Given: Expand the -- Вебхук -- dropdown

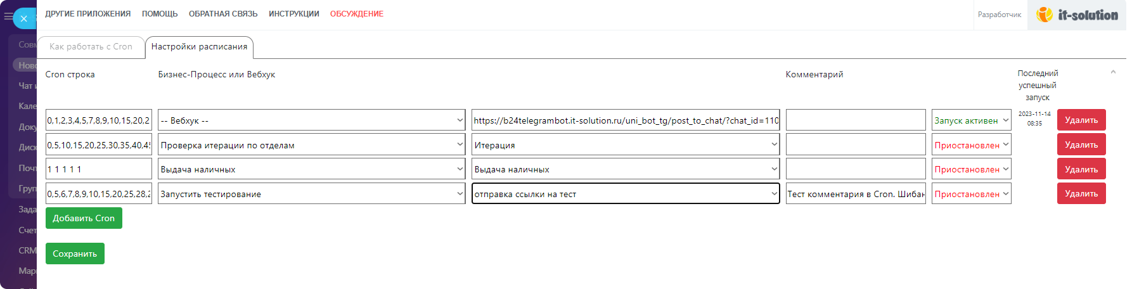Looking at the screenshot, I should [x=311, y=120].
